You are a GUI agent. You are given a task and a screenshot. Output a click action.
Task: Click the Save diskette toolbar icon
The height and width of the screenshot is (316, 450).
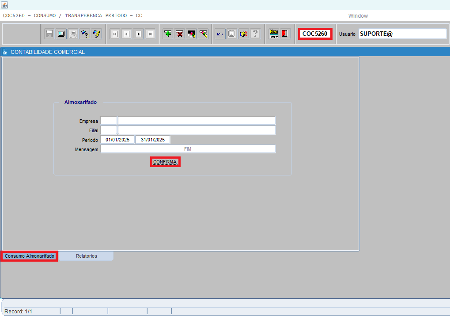click(49, 34)
